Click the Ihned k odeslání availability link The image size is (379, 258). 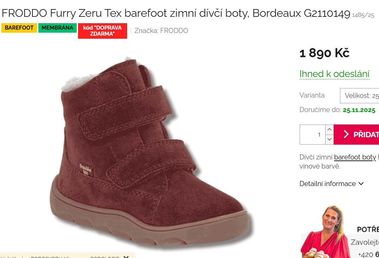pos(334,74)
